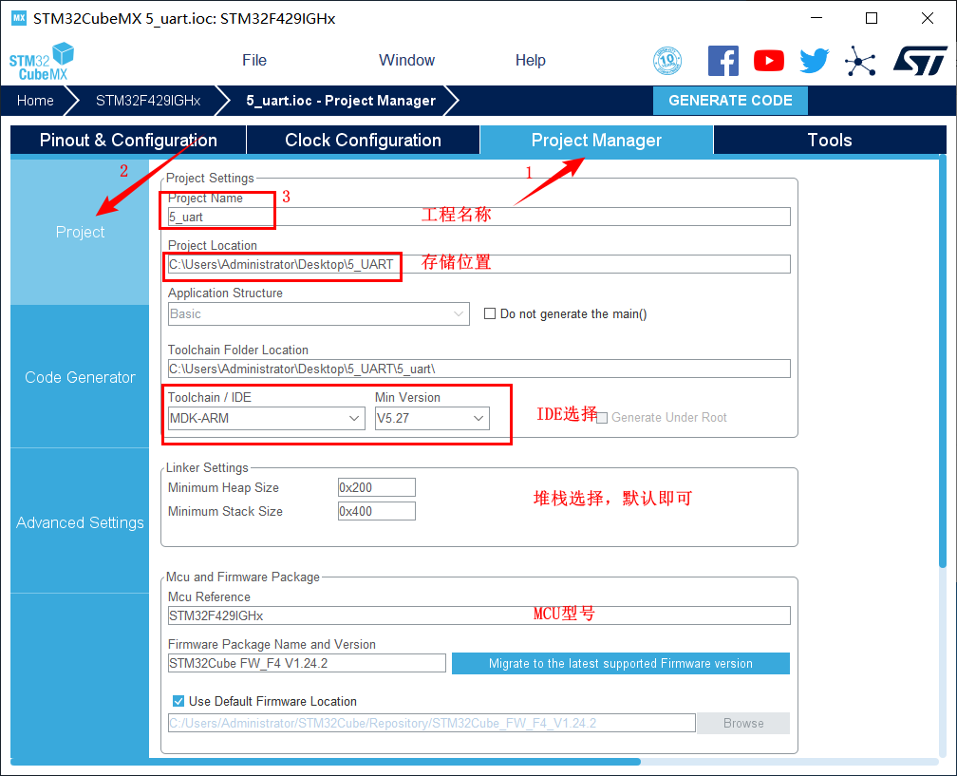Uncheck Use Default Firmware Location
Screen dimensions: 957x776
(178, 701)
